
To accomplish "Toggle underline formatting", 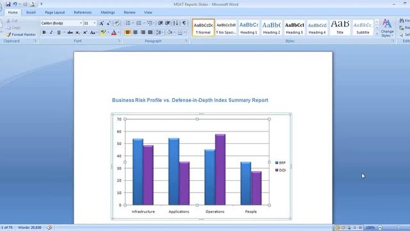I will (58, 33).
